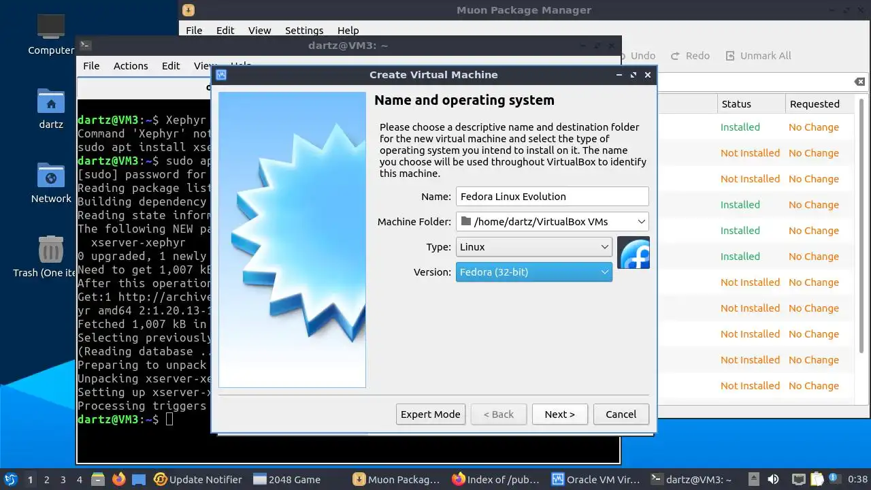
Task: Click the VirtualBox icon in the dialog title bar
Action: pos(220,75)
